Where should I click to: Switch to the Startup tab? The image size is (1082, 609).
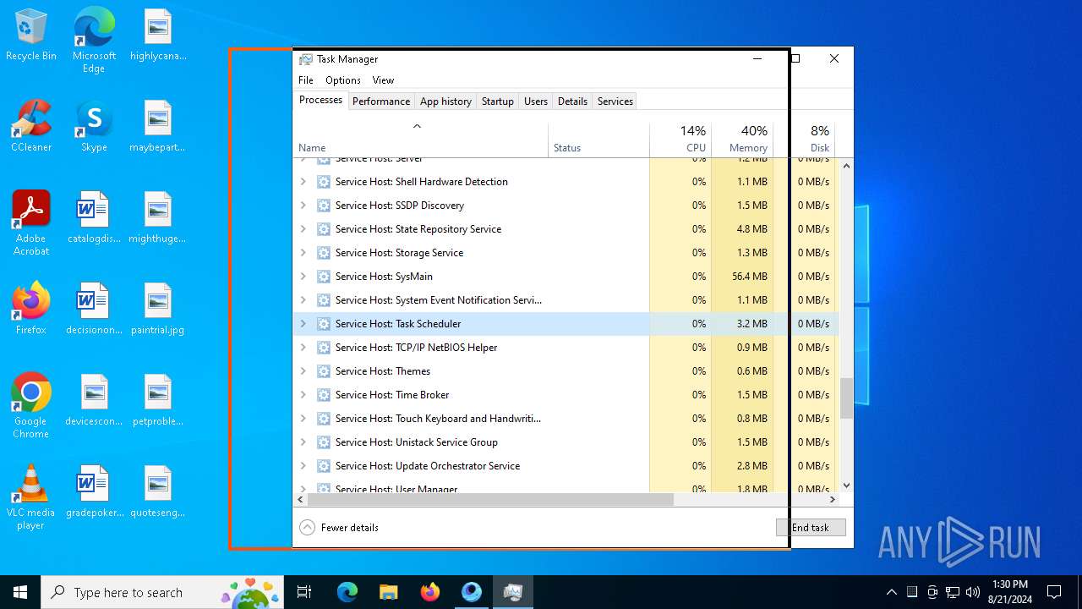point(498,101)
